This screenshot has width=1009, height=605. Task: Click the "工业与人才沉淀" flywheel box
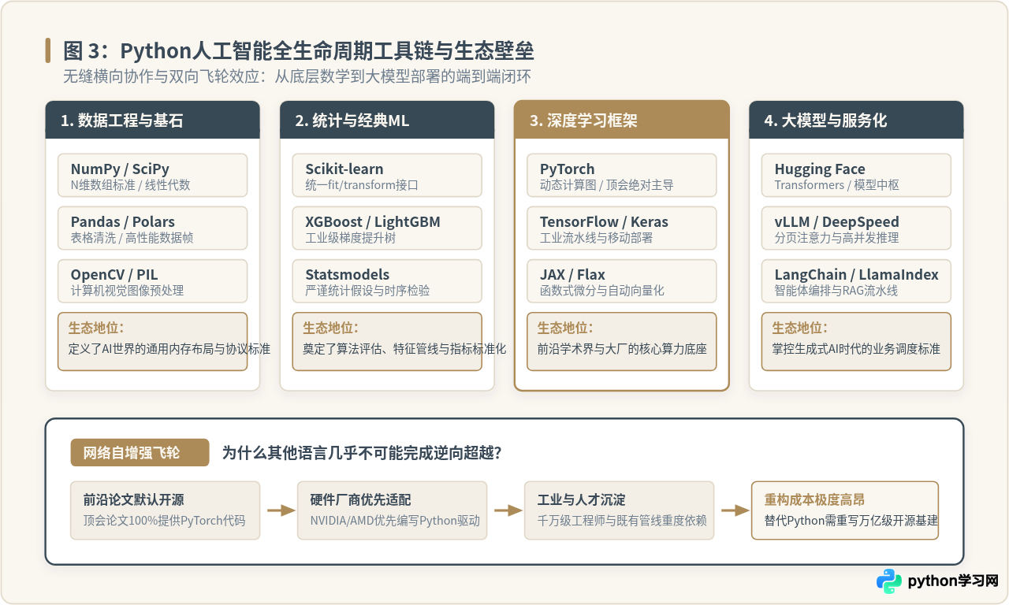click(619, 510)
